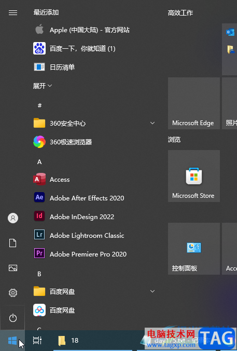Screen dimensions: 237x351
Task: Open the user account icon
Action: [13, 218]
